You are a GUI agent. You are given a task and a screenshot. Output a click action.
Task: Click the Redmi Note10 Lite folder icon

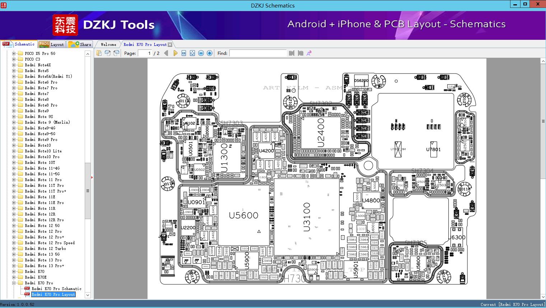click(20, 151)
